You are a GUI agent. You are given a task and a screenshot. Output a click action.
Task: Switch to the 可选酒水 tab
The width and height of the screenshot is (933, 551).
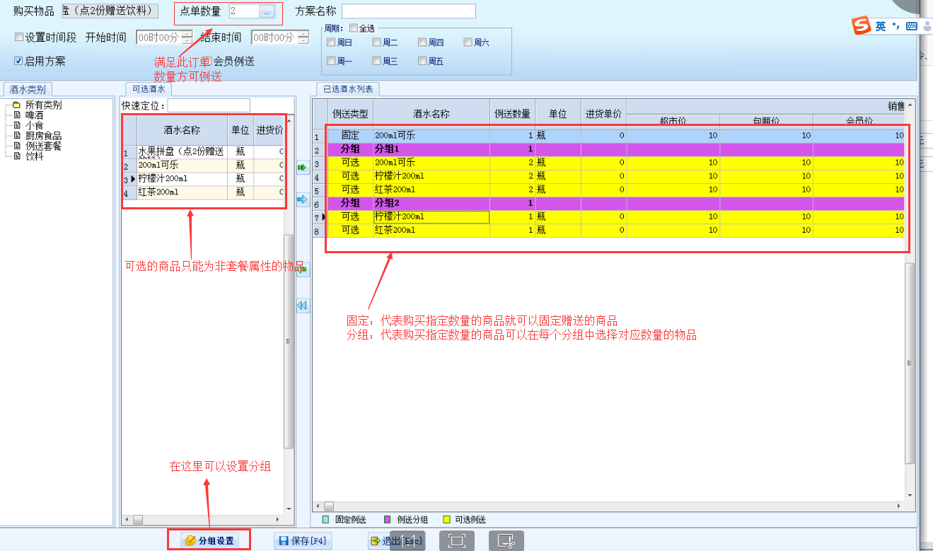coord(149,89)
